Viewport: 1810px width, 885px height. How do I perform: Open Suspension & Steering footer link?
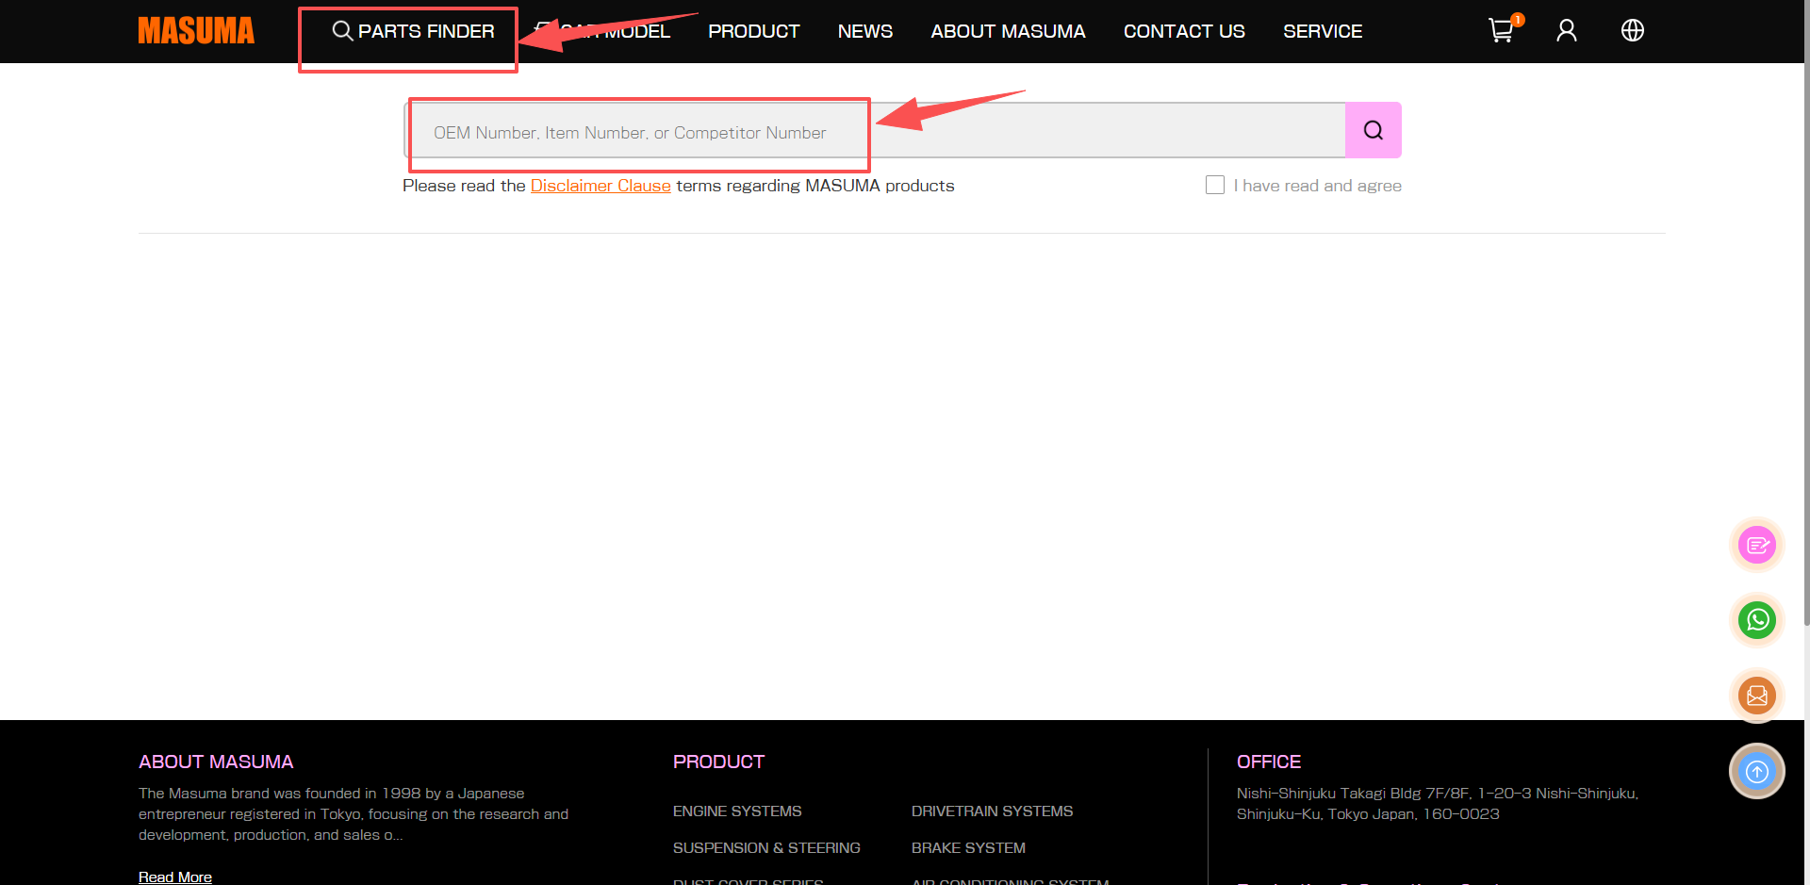pyautogui.click(x=766, y=847)
